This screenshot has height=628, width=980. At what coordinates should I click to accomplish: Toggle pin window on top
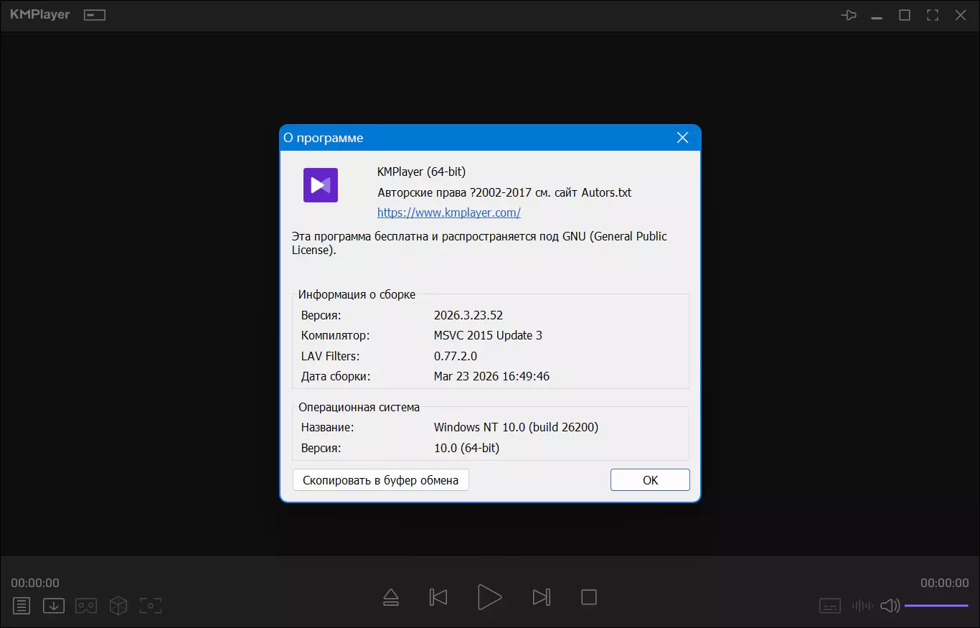[x=849, y=15]
